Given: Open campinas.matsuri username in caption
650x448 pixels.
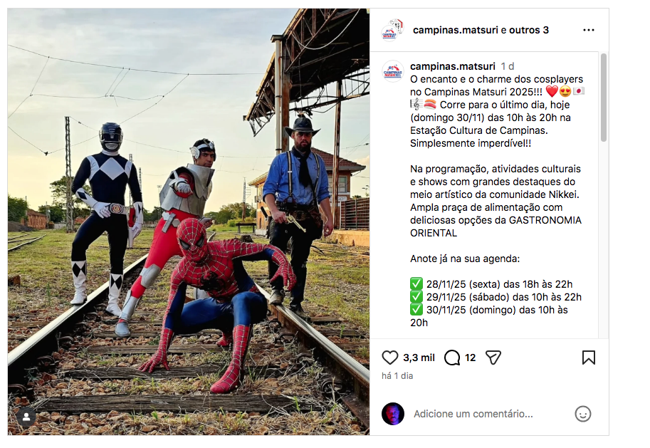Looking at the screenshot, I should [453, 66].
